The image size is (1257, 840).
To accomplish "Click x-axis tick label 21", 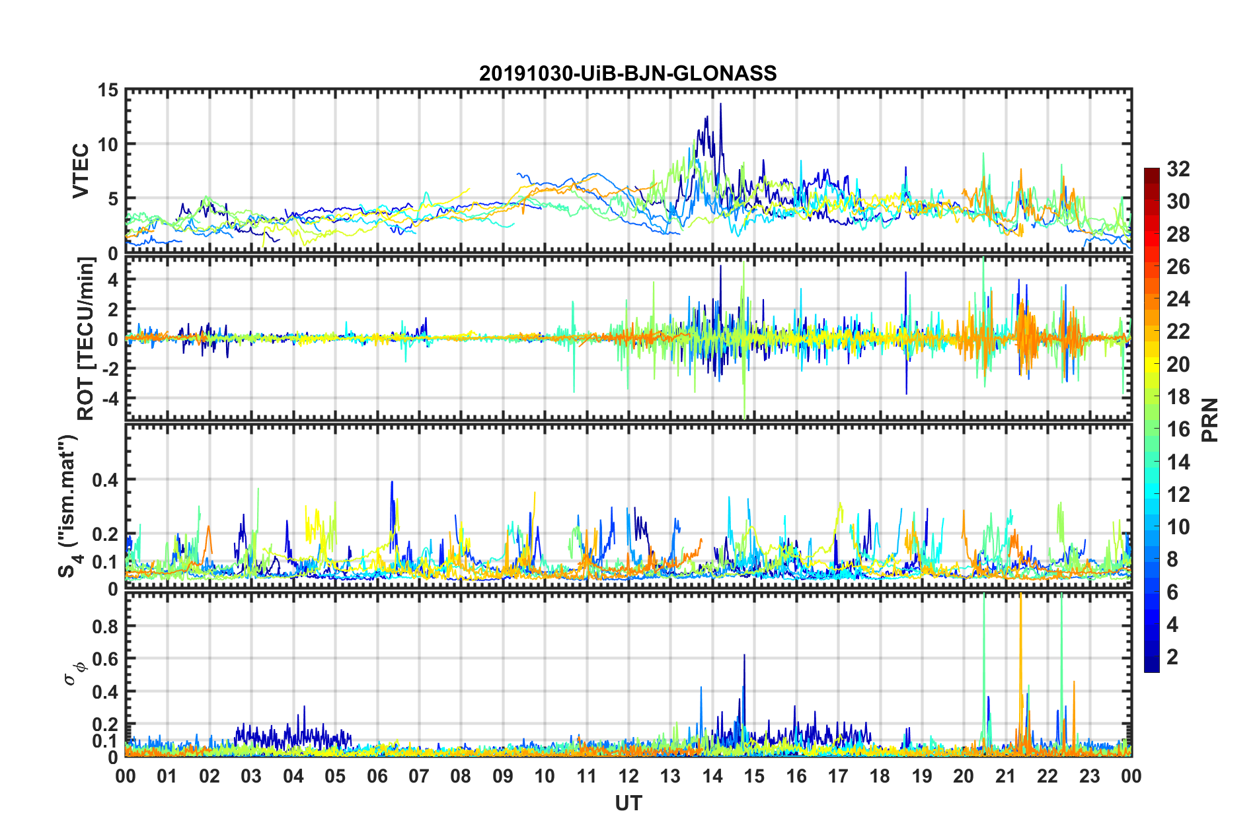I will pos(1006,777).
